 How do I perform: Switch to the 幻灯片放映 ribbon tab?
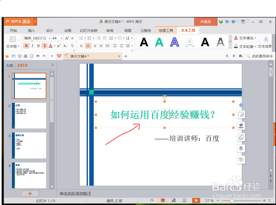(88, 30)
